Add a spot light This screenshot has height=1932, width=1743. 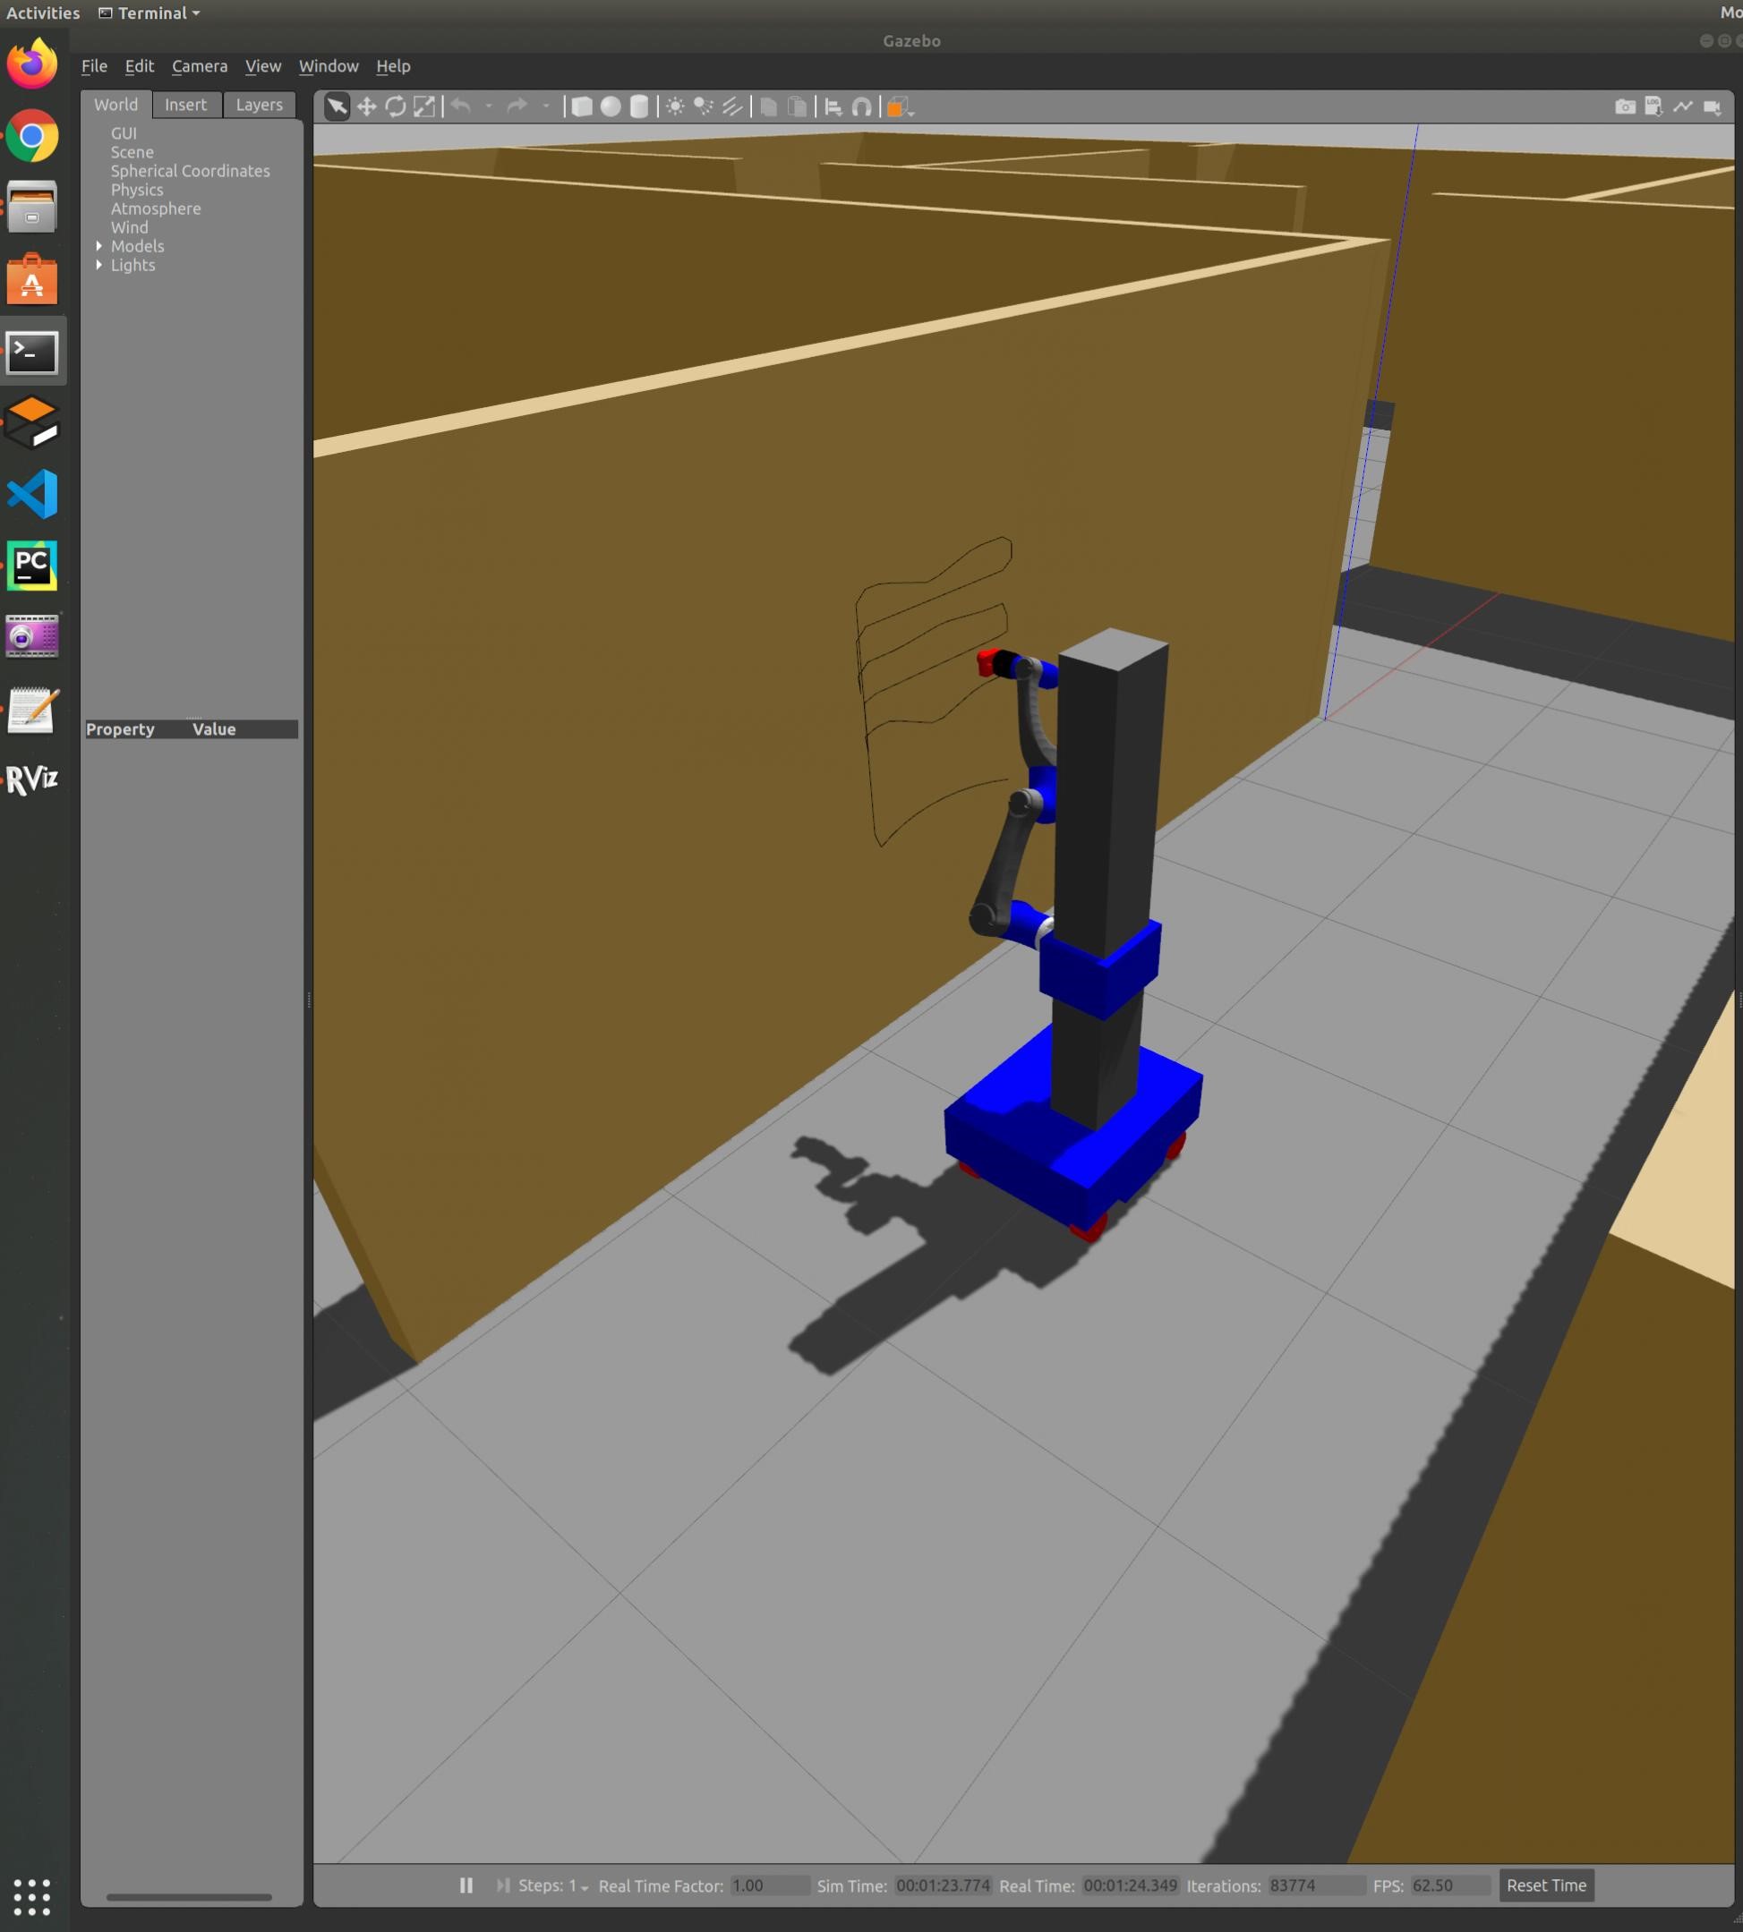pos(704,107)
